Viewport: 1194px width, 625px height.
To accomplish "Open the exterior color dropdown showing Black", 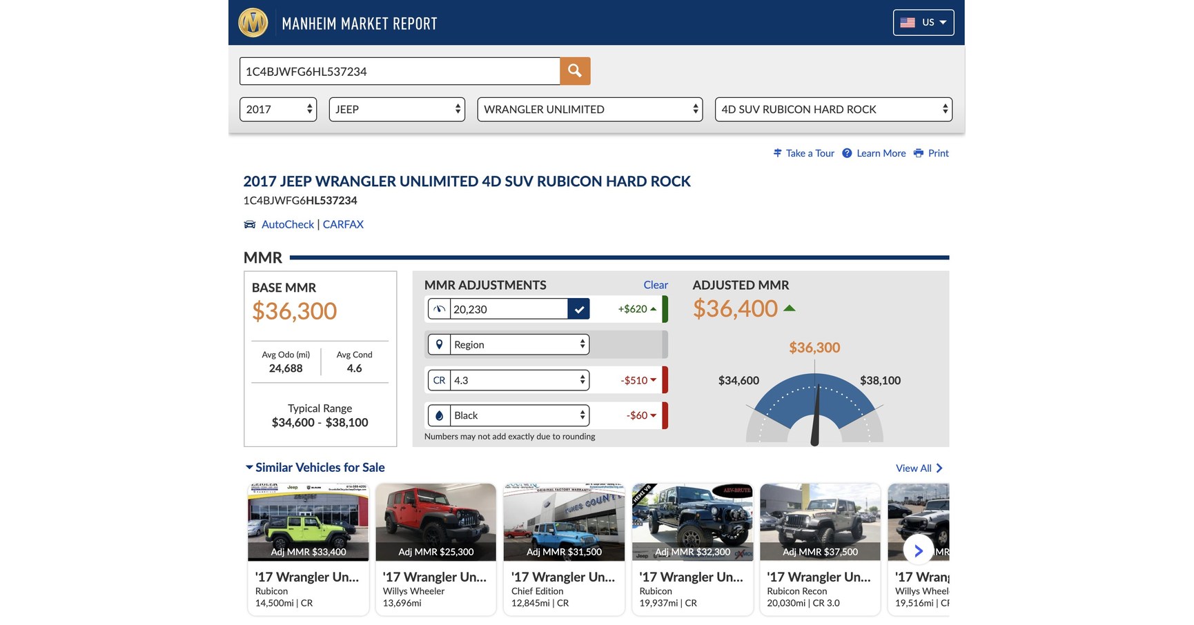I will click(x=518, y=415).
